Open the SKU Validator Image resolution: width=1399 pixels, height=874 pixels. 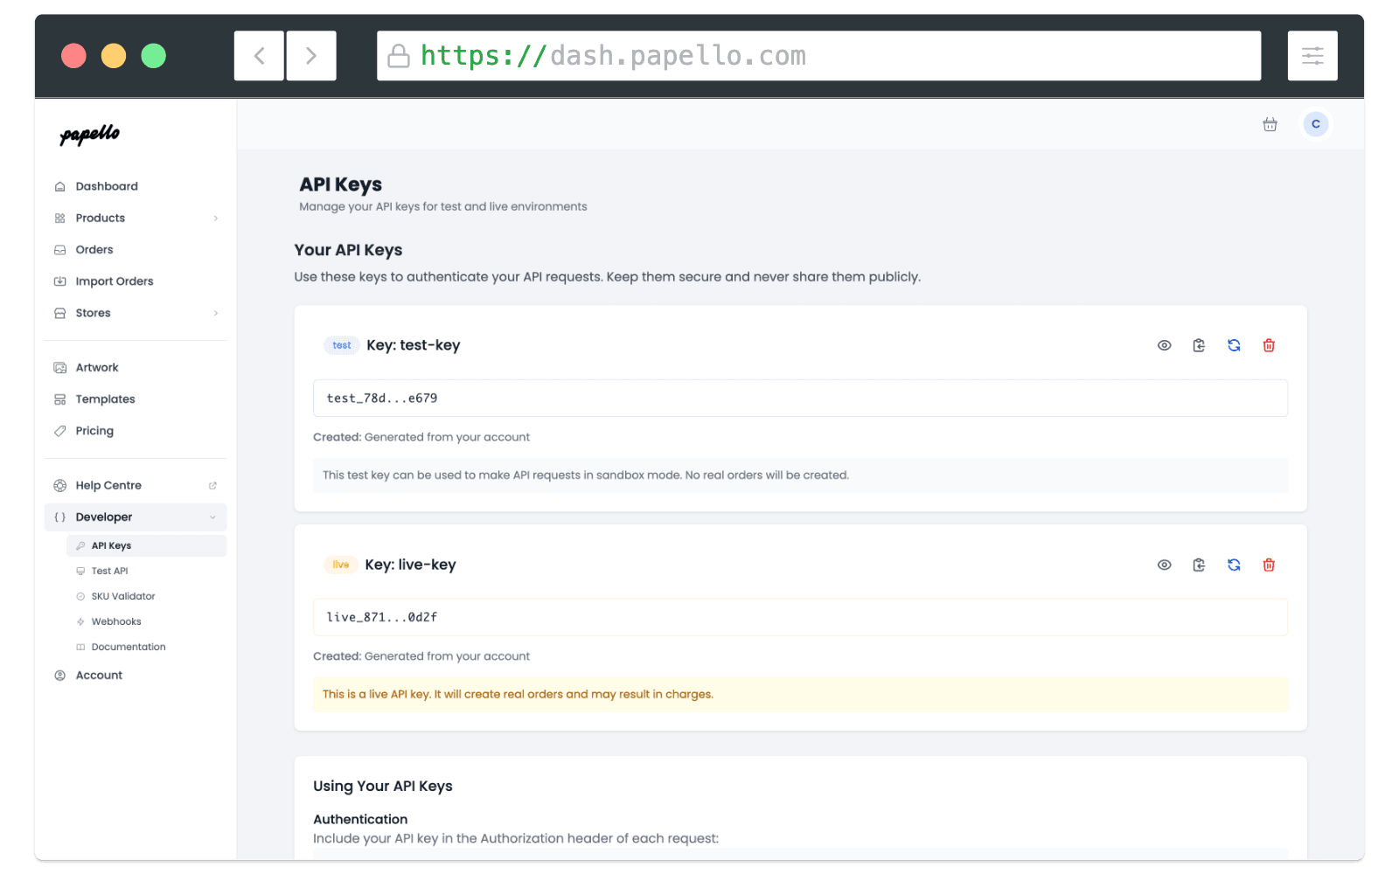tap(122, 596)
